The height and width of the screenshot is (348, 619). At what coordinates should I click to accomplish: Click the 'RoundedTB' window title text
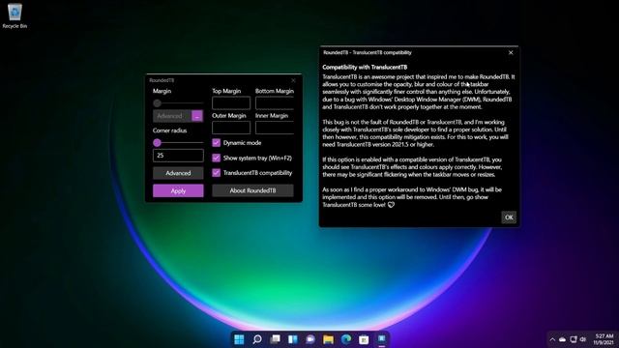pos(162,80)
